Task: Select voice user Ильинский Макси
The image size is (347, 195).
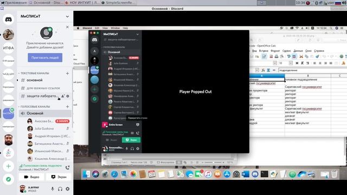Action: tap(48, 151)
